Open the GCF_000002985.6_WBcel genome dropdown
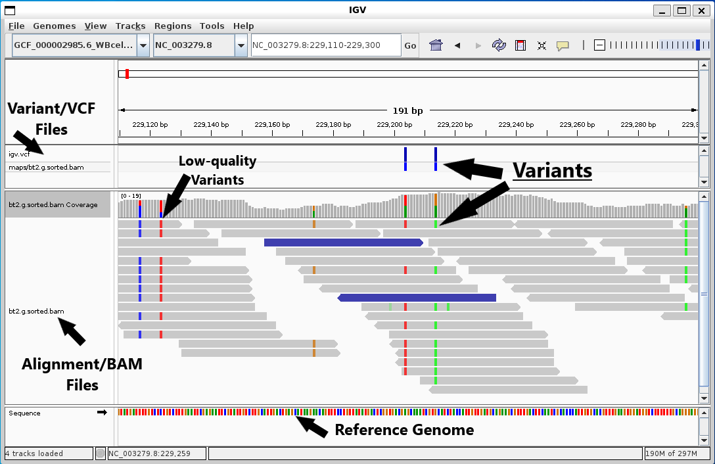This screenshot has height=464, width=715. tap(142, 45)
